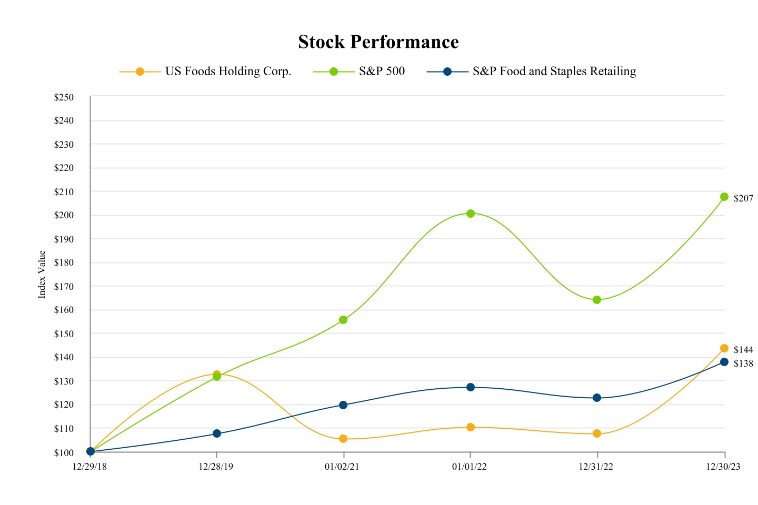Click the S&P 500 data point at 01/01/22
Viewport: 758px width, 505px height.
tap(471, 214)
